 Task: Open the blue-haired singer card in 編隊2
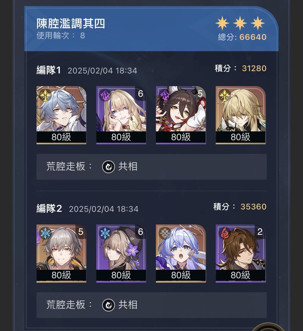pos(181,253)
